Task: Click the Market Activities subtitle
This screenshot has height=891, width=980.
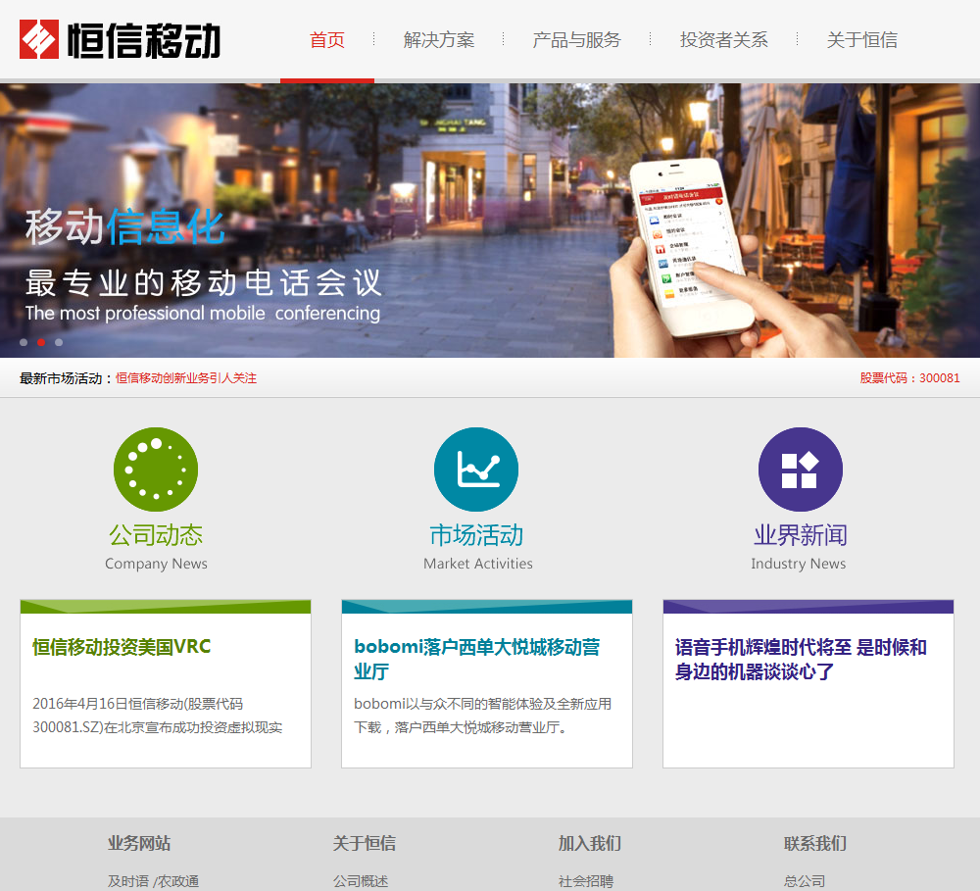Action: point(478,564)
